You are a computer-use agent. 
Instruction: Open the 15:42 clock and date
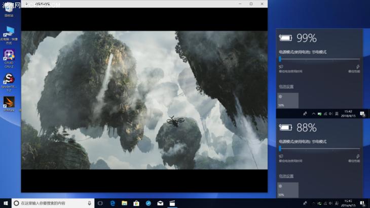[348, 114]
